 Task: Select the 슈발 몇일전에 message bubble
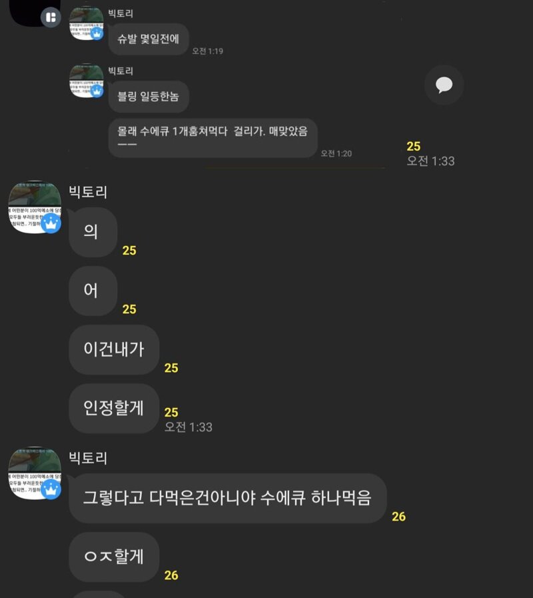click(149, 39)
